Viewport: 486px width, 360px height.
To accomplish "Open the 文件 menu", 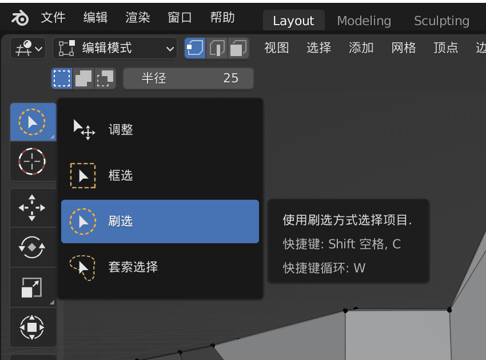I will coord(53,17).
